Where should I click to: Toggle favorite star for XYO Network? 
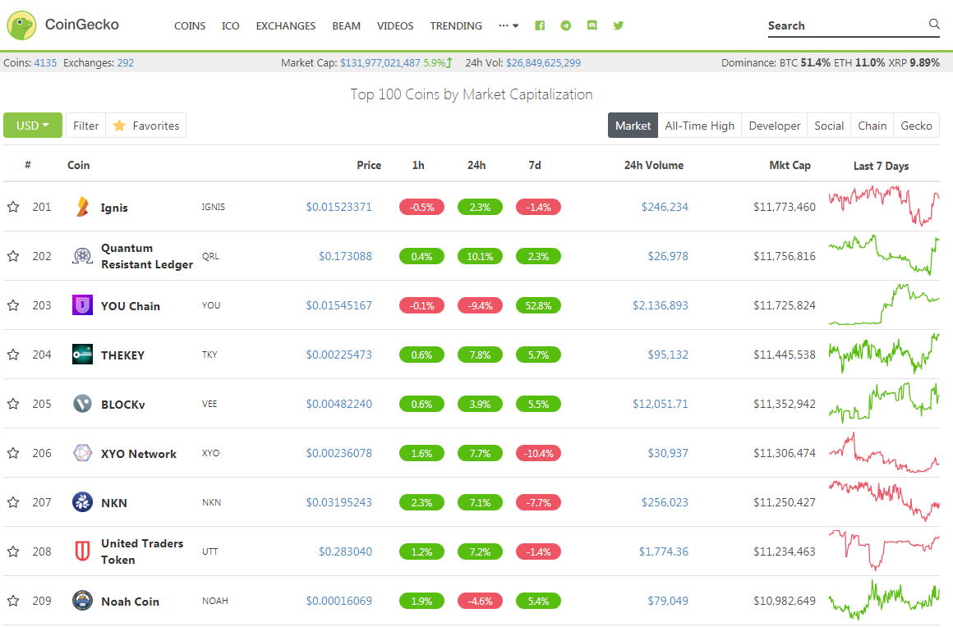(13, 453)
